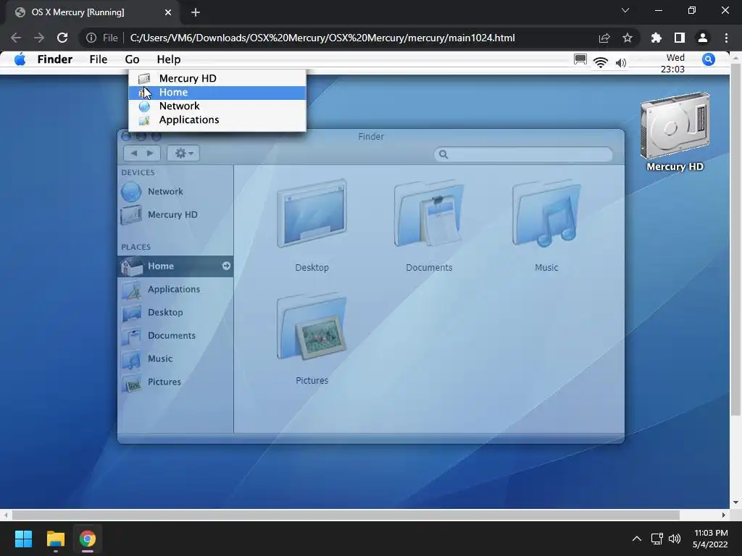Open Spotlight search magnifier icon
Screen dimensions: 742x556
click(709, 59)
